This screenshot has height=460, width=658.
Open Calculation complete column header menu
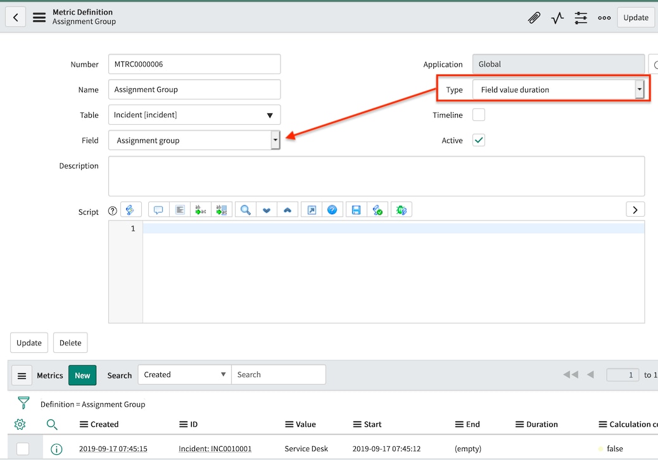click(603, 425)
